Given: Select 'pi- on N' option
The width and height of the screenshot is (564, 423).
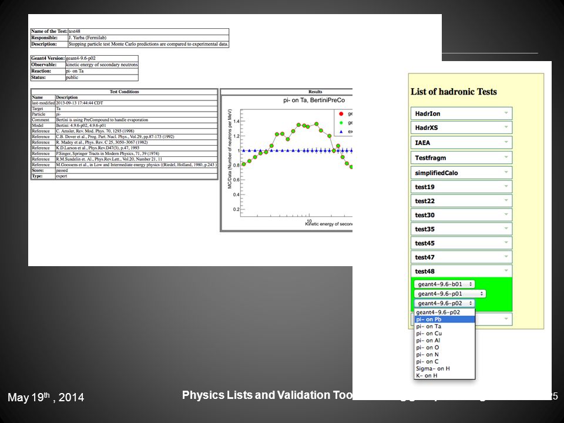Looking at the screenshot, I should click(445, 355).
